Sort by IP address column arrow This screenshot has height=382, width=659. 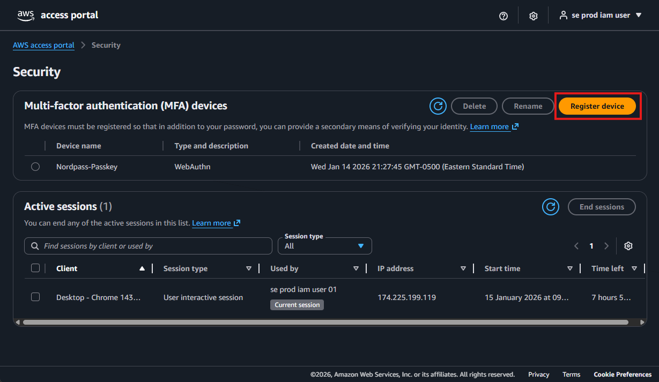463,268
